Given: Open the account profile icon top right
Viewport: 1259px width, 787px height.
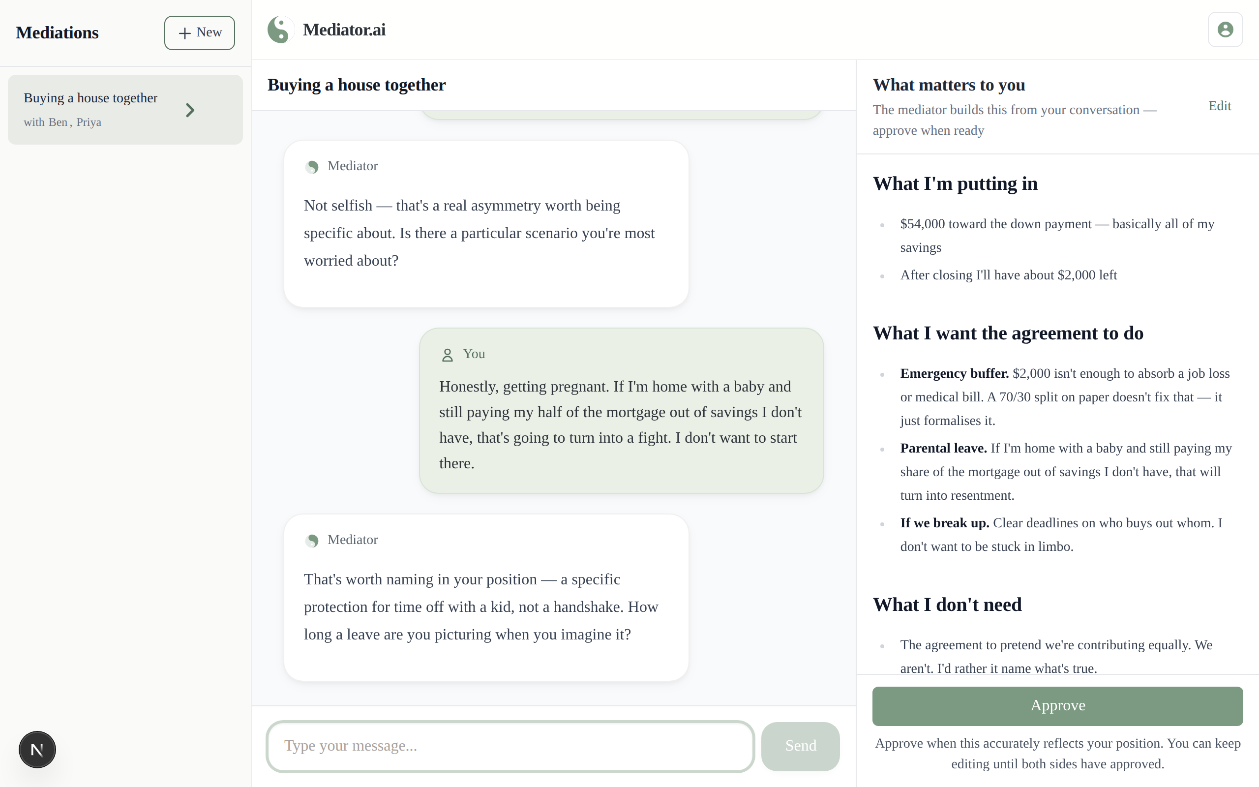Looking at the screenshot, I should coord(1225,29).
